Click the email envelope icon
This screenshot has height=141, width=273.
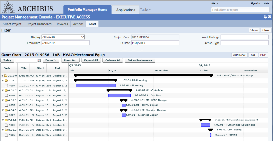coord(269,17)
